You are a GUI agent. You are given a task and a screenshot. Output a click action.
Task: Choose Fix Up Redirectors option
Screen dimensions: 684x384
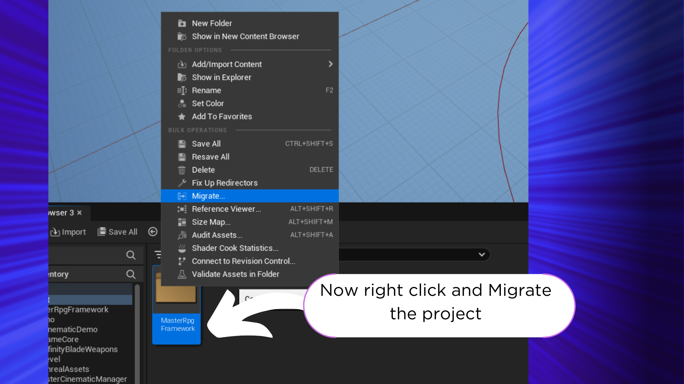(249, 183)
